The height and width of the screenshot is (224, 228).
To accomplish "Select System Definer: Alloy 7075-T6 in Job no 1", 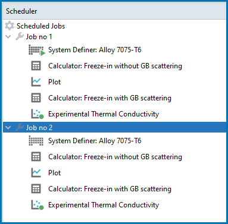I will pos(95,50).
